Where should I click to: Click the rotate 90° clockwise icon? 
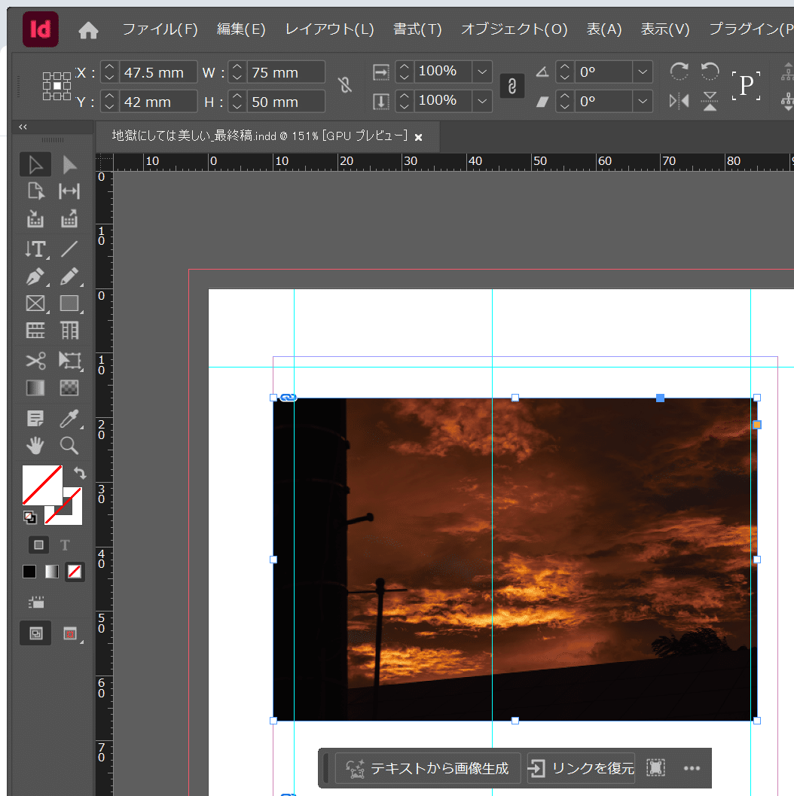coord(679,72)
